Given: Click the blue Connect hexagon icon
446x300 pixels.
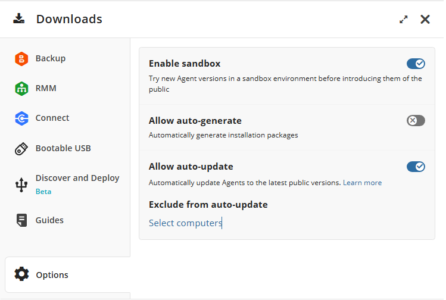Looking at the screenshot, I should 21,118.
